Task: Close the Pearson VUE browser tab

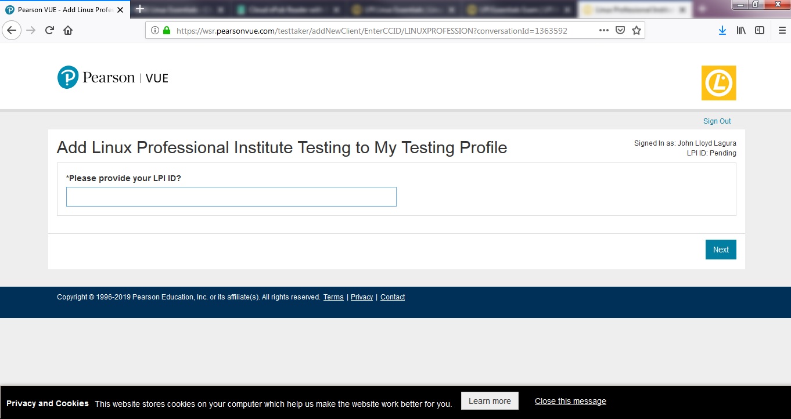Action: (x=120, y=10)
